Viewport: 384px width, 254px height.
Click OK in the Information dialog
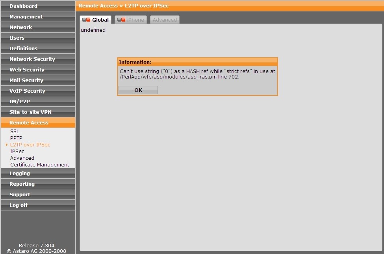coord(138,90)
